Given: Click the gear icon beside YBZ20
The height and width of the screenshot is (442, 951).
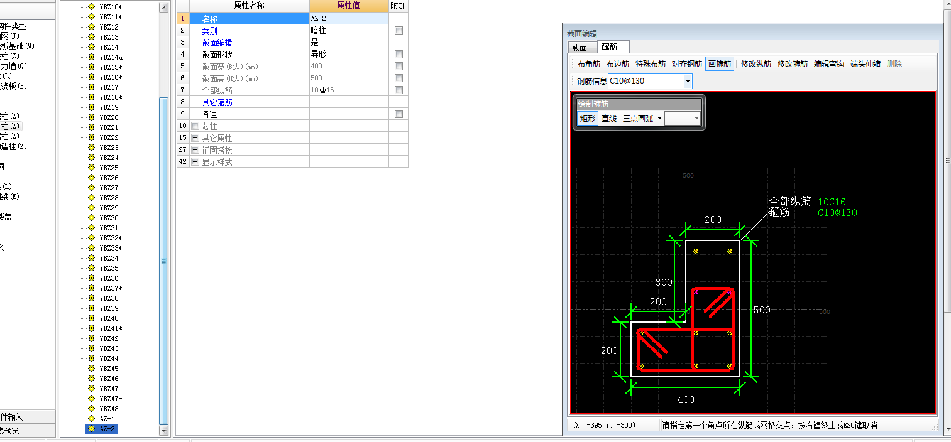Looking at the screenshot, I should [91, 117].
